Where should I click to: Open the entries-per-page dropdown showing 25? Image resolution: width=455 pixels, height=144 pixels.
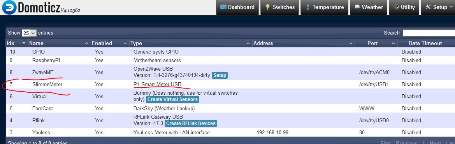click(29, 33)
